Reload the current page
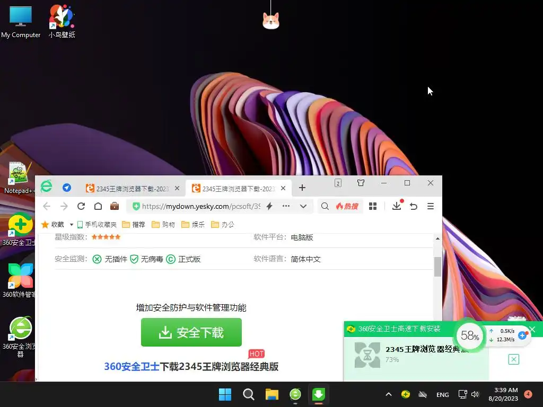The height and width of the screenshot is (407, 543). click(81, 206)
